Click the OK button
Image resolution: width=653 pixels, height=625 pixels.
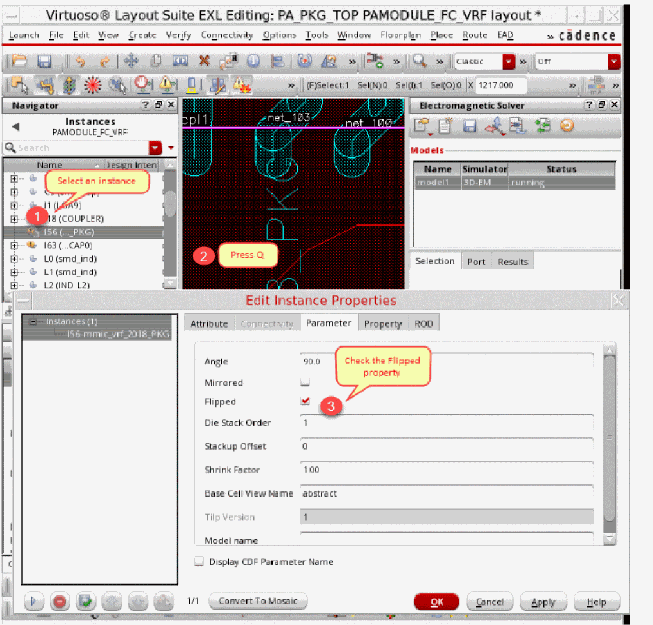436,602
